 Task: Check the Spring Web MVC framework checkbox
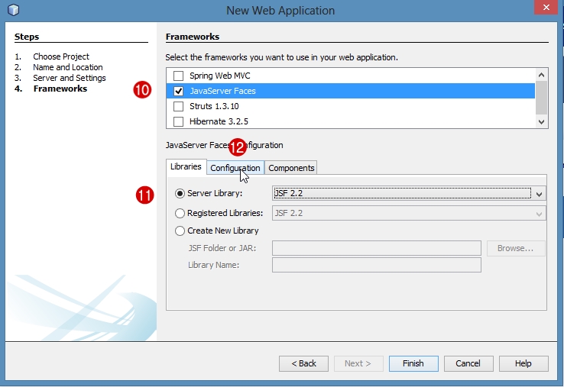click(x=178, y=76)
